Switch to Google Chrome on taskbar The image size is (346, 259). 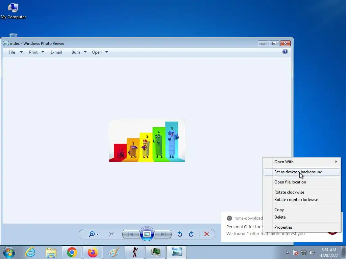click(x=72, y=252)
